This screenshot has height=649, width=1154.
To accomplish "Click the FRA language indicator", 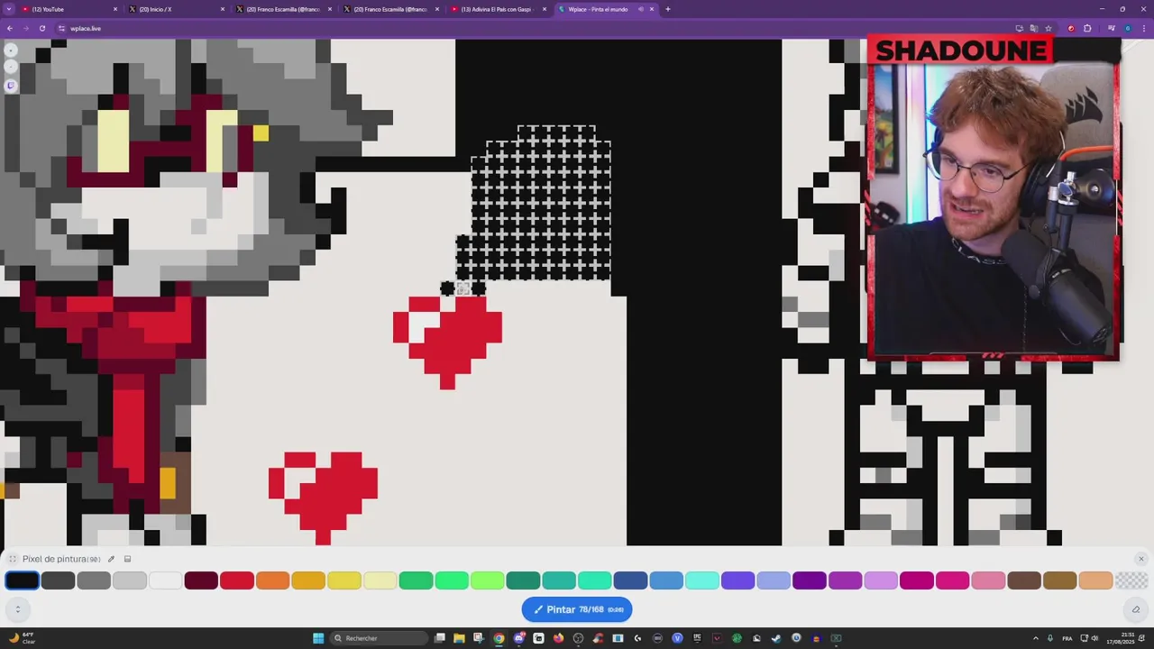I will click(x=1067, y=638).
